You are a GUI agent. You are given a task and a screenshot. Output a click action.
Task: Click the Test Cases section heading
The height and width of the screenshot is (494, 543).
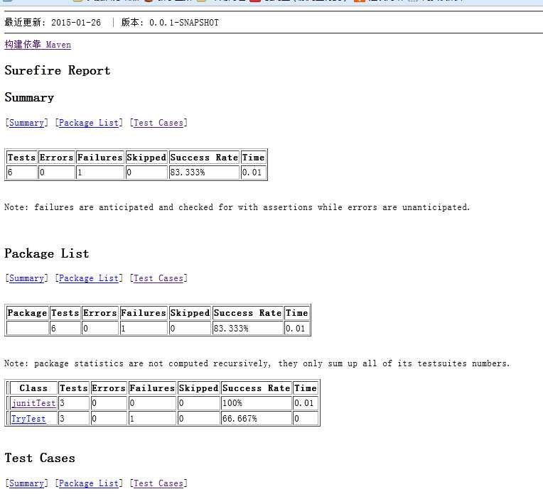[40, 458]
